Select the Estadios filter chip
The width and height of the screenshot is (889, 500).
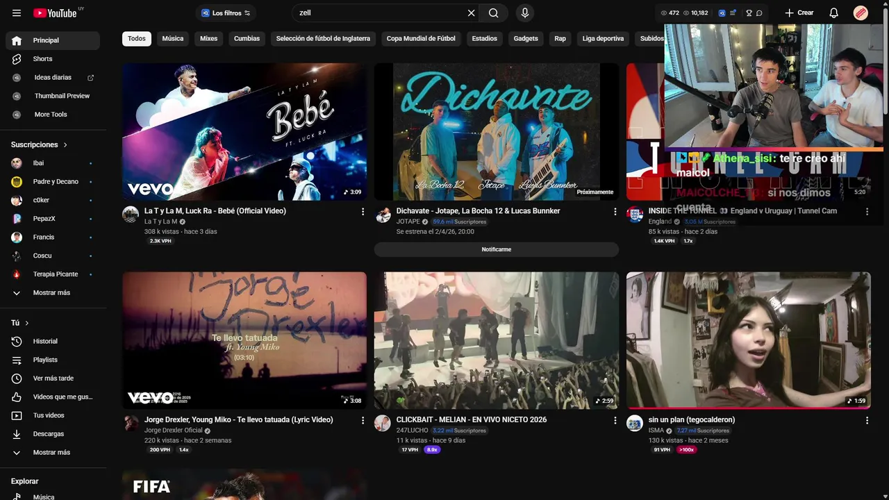tap(485, 39)
